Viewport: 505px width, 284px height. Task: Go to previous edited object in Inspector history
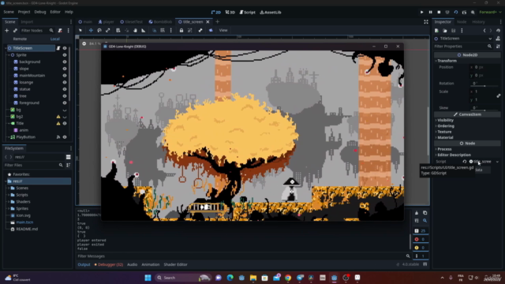484,31
